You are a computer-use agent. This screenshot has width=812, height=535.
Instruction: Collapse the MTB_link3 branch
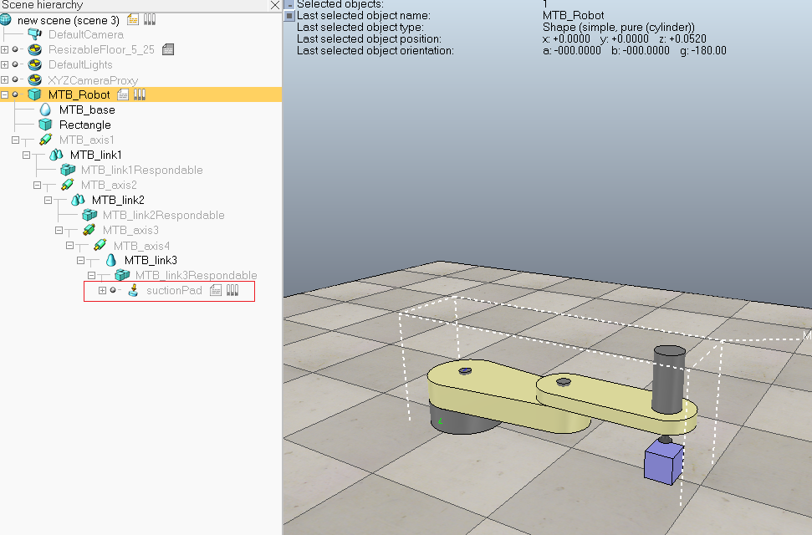click(81, 260)
